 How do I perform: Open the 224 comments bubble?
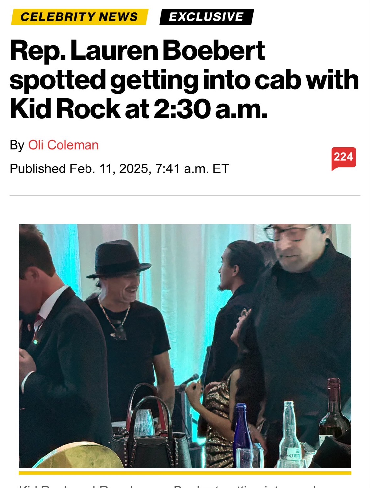pos(343,158)
